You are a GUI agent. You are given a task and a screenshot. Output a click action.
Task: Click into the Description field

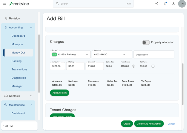click(154, 55)
